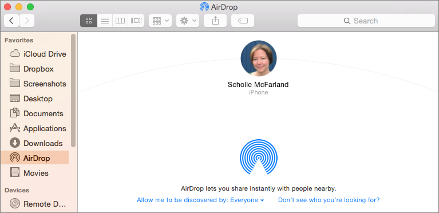Viewport: 439px width, 213px height.
Task: Go back with the left arrow button
Action: tap(11, 21)
